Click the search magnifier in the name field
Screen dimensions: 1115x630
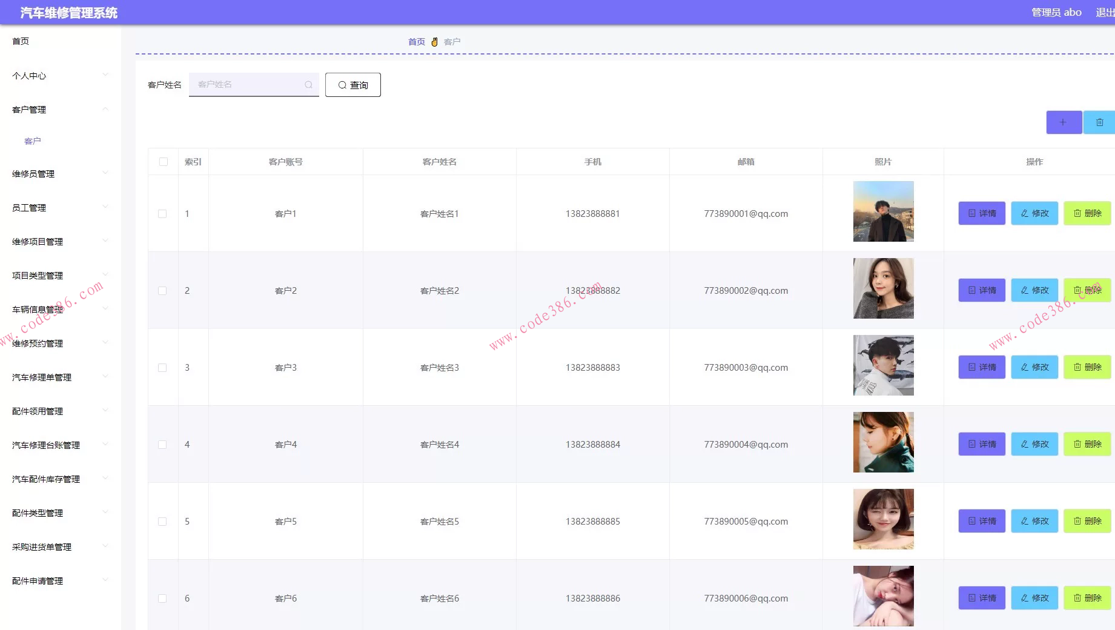click(x=308, y=85)
